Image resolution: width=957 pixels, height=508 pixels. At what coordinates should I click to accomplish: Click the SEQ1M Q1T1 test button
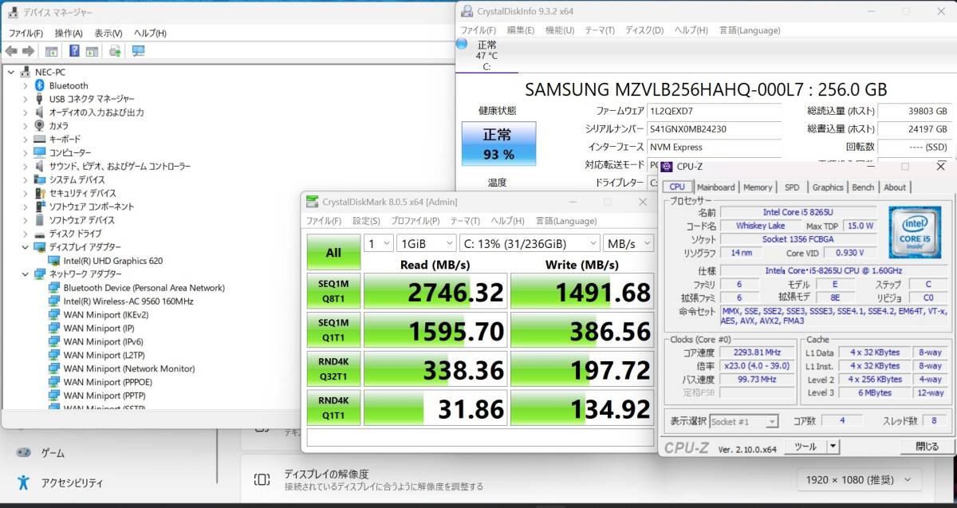[x=333, y=329]
